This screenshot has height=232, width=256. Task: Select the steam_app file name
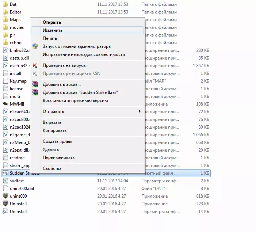click(x=20, y=166)
